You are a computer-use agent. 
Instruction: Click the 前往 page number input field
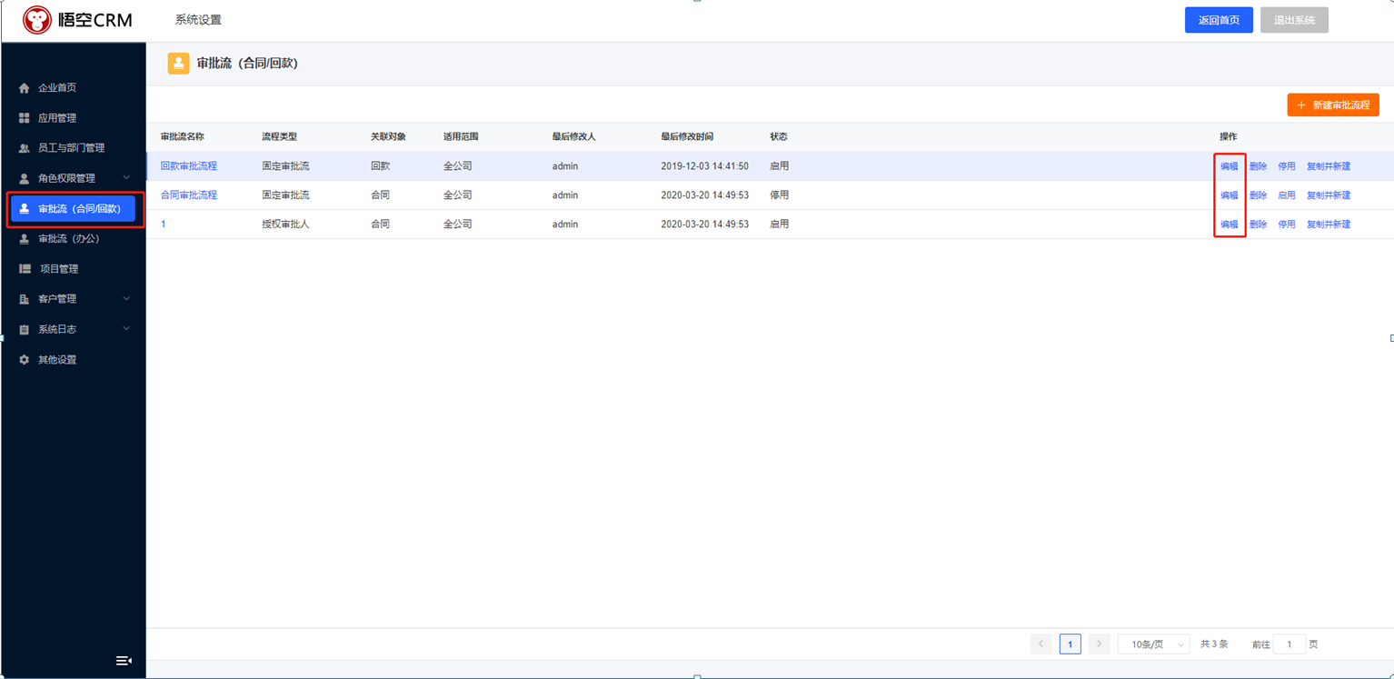(x=1289, y=644)
